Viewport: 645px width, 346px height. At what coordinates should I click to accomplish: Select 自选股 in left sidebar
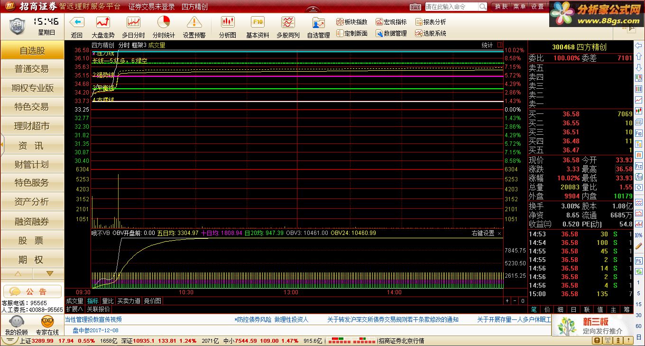32,50
